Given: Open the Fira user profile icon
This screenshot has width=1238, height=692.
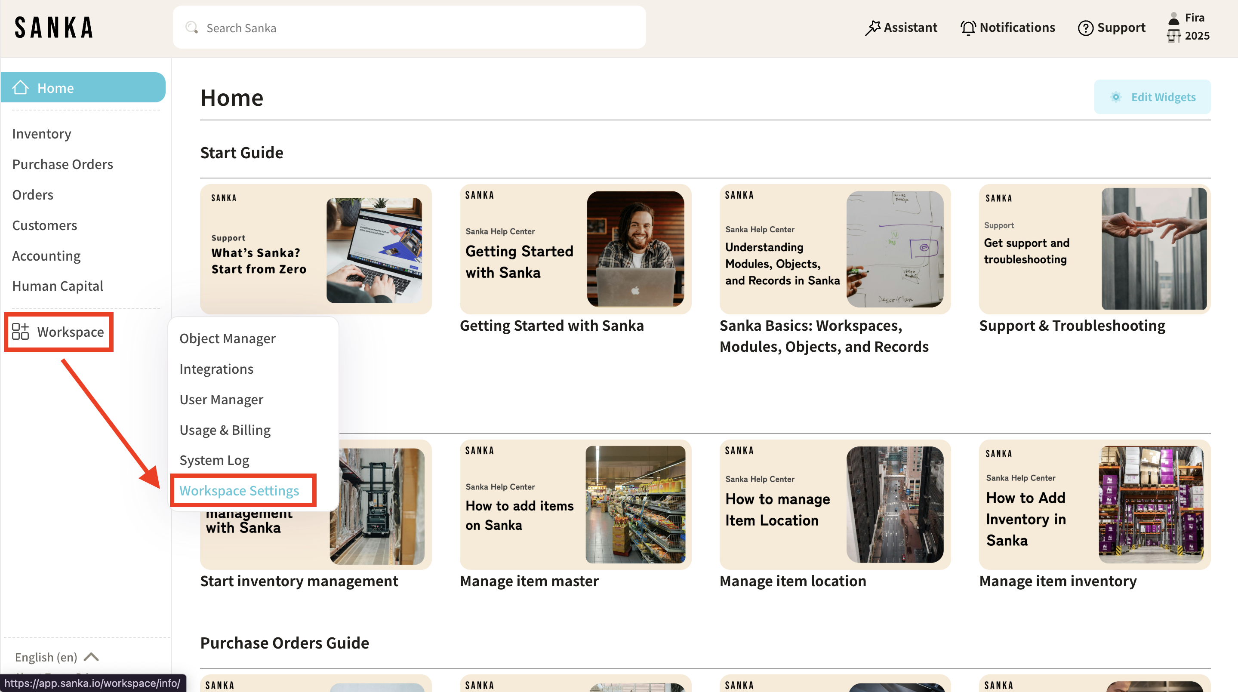Looking at the screenshot, I should click(x=1173, y=18).
